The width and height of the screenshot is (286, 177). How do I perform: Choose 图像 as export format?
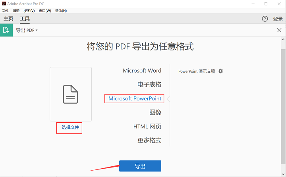pyautogui.click(x=155, y=112)
